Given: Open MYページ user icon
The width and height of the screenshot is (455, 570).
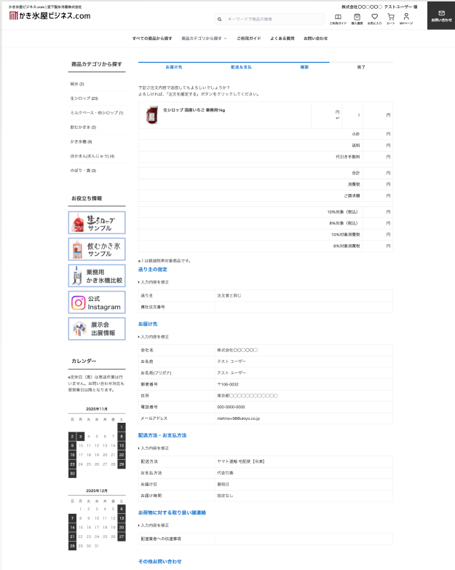Looking at the screenshot, I should (405, 18).
